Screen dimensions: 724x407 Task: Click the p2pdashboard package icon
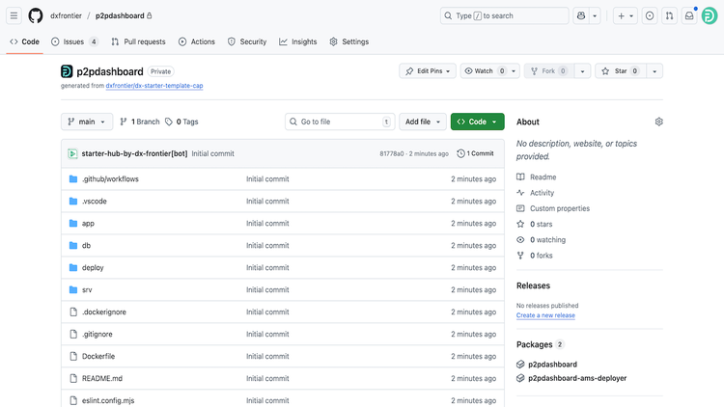pos(520,365)
